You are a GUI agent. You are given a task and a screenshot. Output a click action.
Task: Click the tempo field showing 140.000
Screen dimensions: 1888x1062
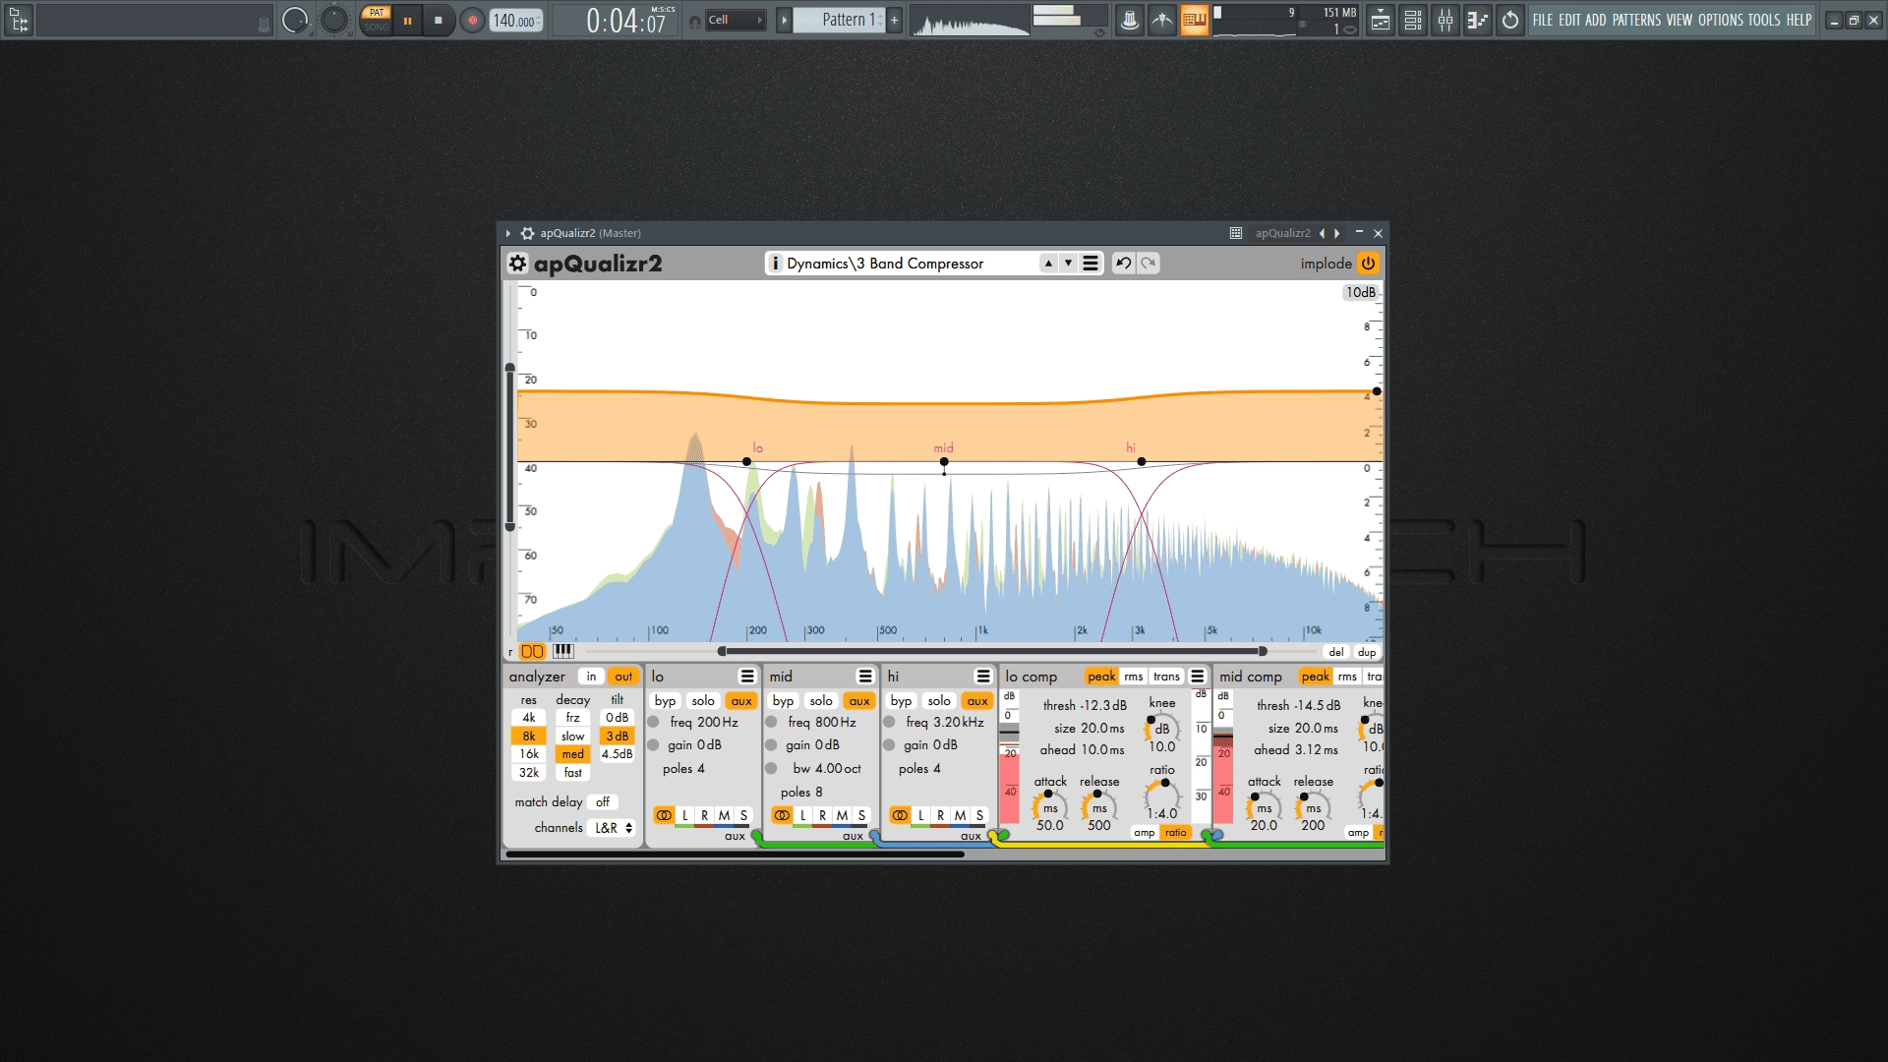click(516, 20)
